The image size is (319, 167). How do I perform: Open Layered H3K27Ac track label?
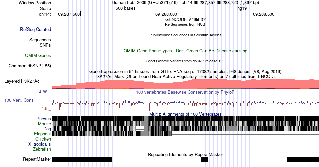[22, 81]
